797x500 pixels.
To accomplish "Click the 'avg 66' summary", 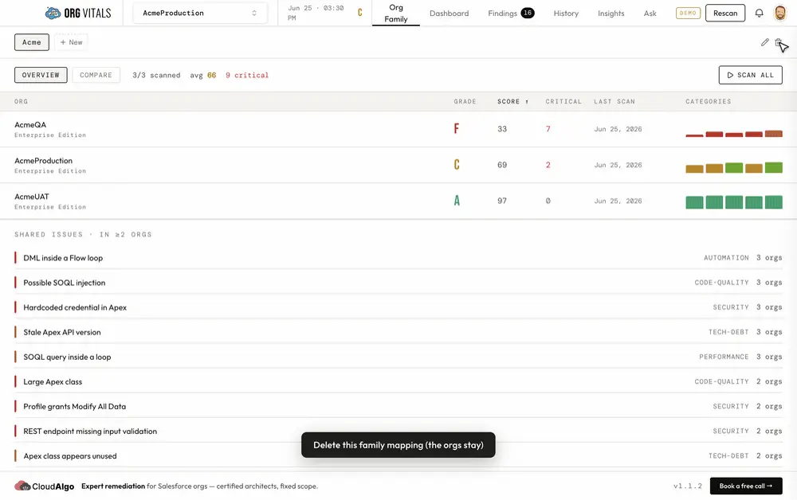I will [202, 75].
